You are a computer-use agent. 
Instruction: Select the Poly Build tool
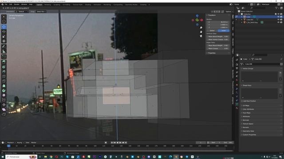[x=4, y=86]
